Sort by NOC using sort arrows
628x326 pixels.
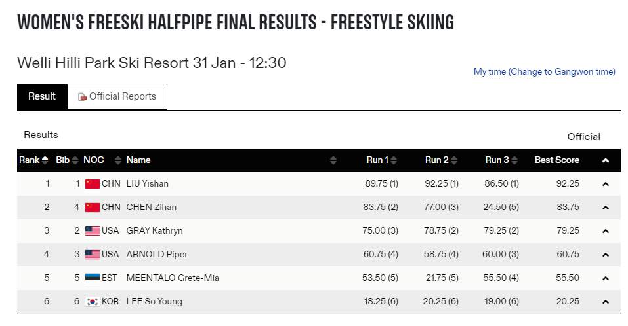[x=117, y=160]
